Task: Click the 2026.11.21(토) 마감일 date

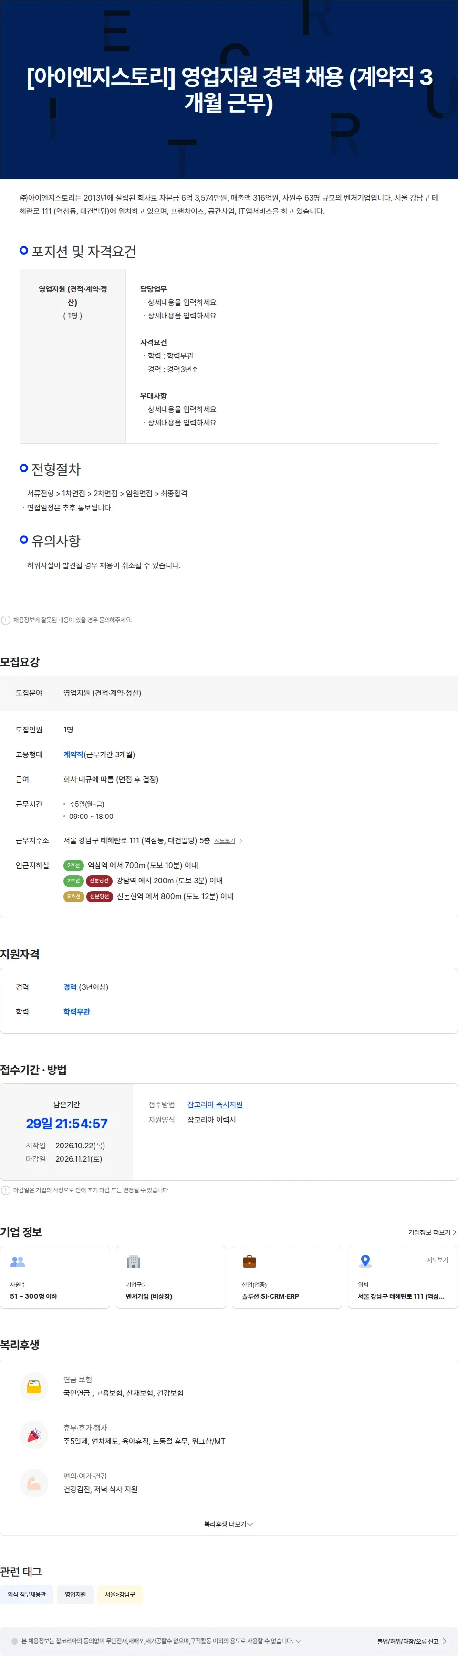Action: point(78,1158)
